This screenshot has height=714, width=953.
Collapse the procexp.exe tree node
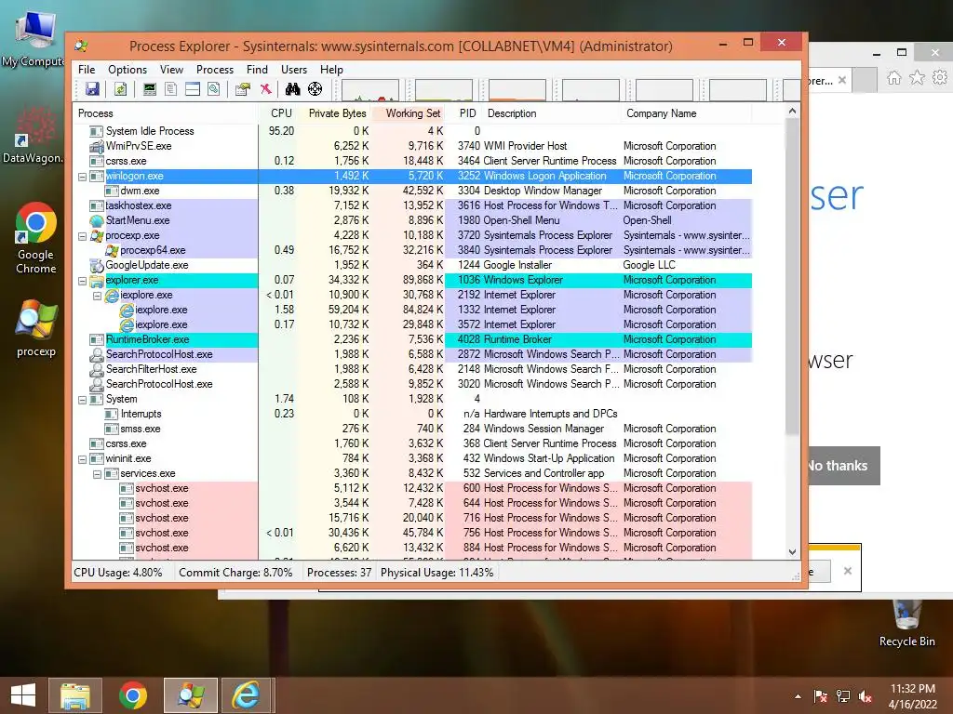coord(82,236)
